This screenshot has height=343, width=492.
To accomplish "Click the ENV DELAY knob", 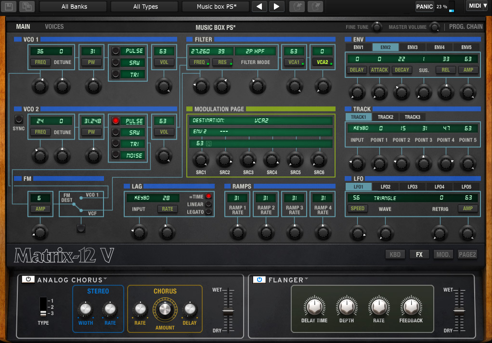I will (357, 92).
